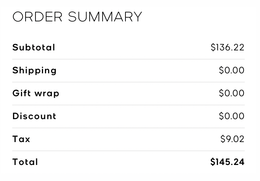Image resolution: width=260 pixels, height=181 pixels.
Task: Click the $9.02 tax amount
Action: coord(233,139)
